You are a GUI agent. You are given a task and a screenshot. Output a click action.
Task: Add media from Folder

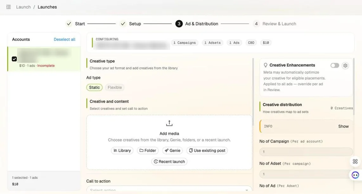click(148, 150)
